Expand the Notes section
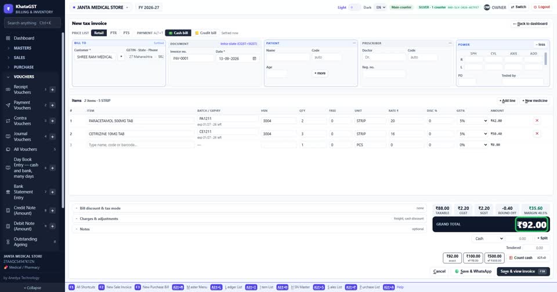 coord(249,229)
